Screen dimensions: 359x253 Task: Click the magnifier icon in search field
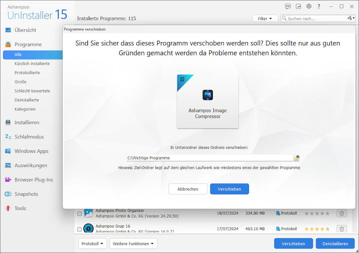[284, 18]
